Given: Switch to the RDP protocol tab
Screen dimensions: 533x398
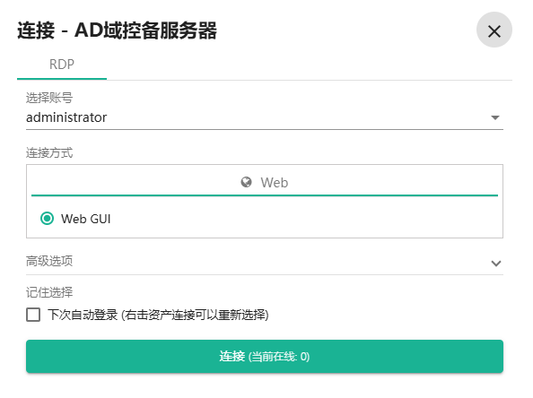Looking at the screenshot, I should pos(62,65).
